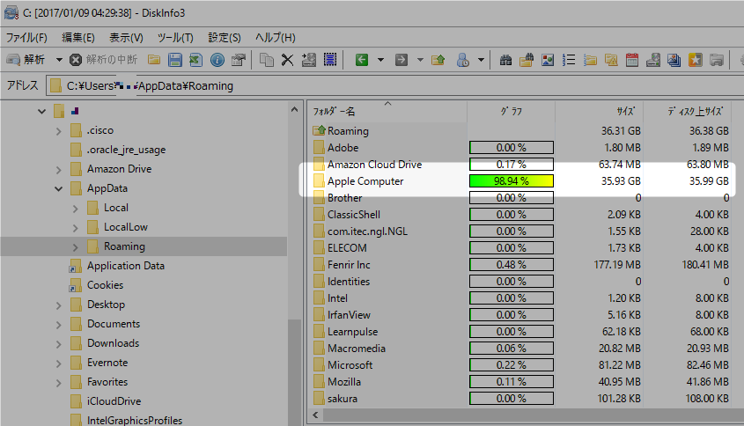Expand the .cisco tree folder
Image resolution: width=744 pixels, height=426 pixels.
58,130
